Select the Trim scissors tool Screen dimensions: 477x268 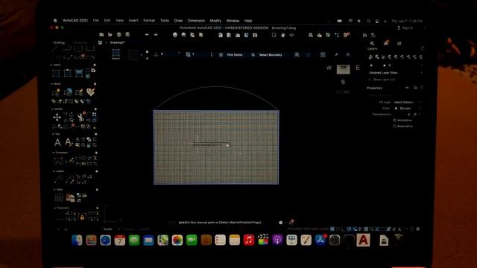point(80,117)
